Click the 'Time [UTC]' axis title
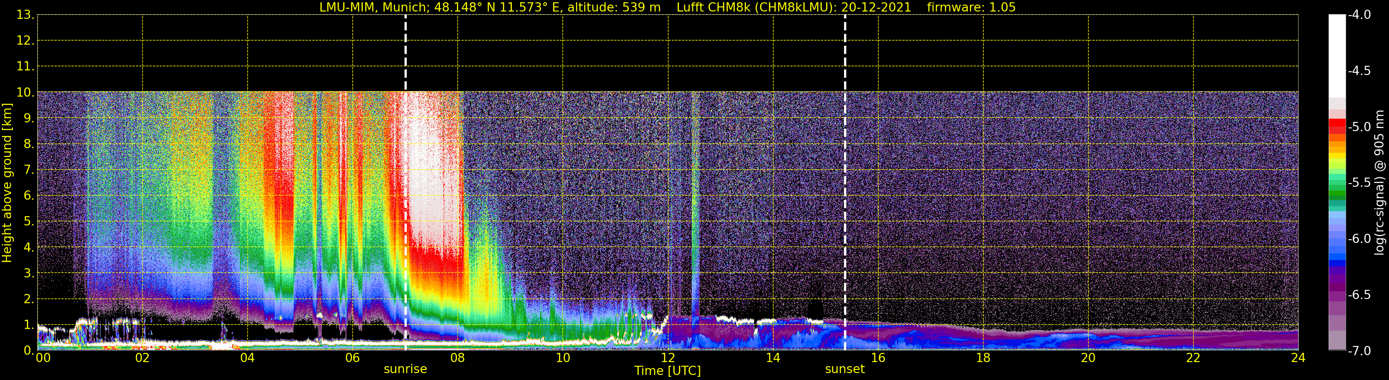 coord(668,371)
